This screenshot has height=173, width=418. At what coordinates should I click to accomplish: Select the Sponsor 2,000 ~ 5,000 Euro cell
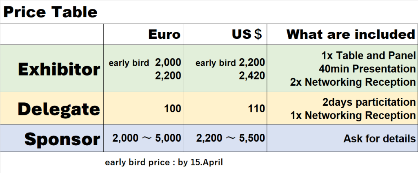pos(147,139)
